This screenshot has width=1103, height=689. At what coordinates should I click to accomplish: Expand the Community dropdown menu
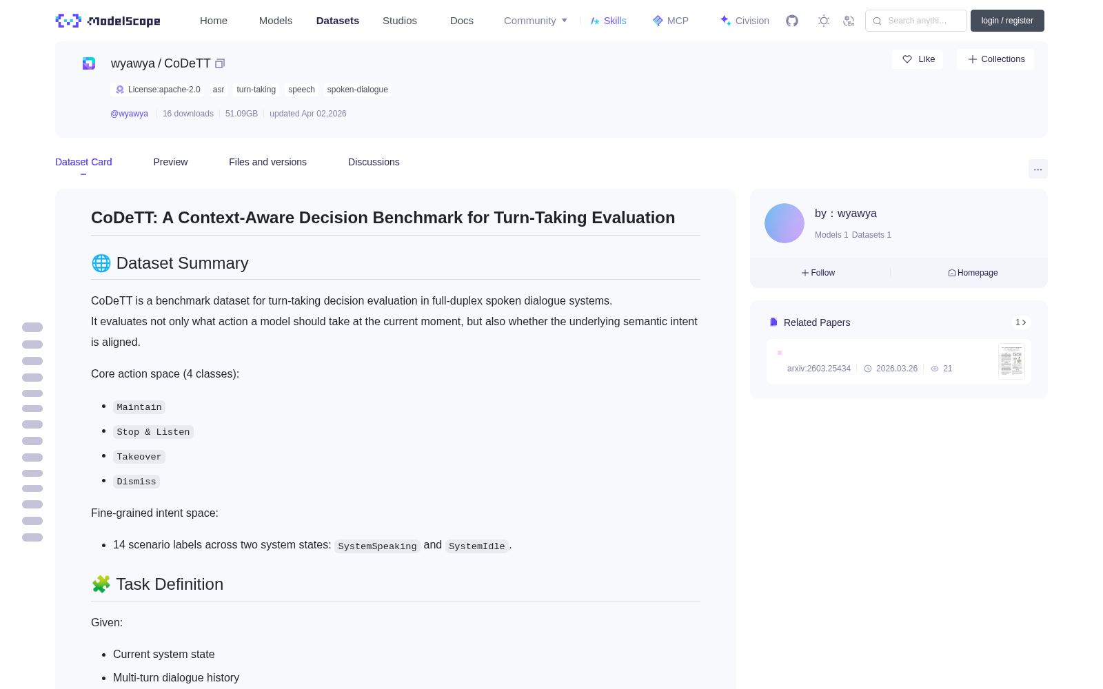pyautogui.click(x=536, y=21)
